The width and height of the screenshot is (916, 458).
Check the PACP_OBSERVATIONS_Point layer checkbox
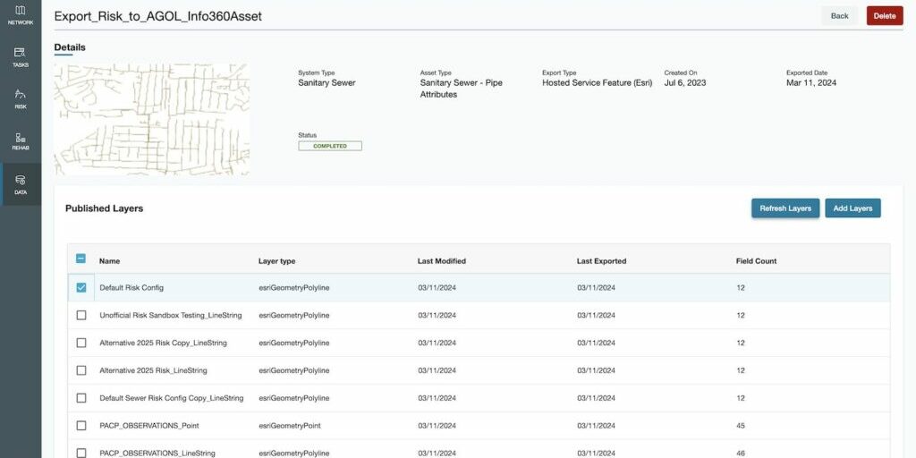pos(81,425)
